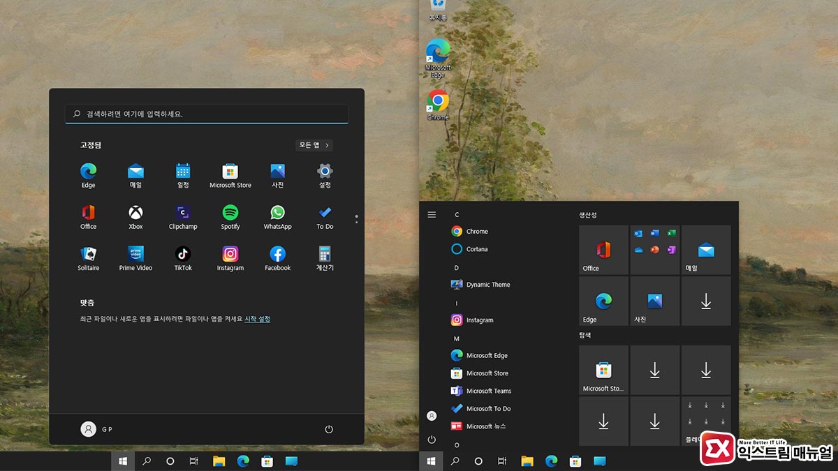Expand the 모든 앱 all apps list
Image resolution: width=838 pixels, height=471 pixels.
(314, 145)
